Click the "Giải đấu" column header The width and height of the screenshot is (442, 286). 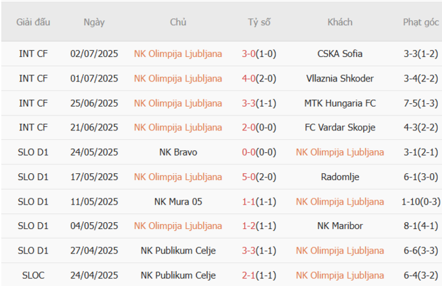(33, 22)
